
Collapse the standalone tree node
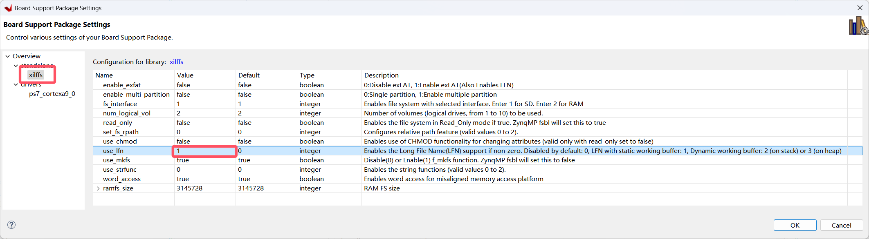[x=16, y=66]
